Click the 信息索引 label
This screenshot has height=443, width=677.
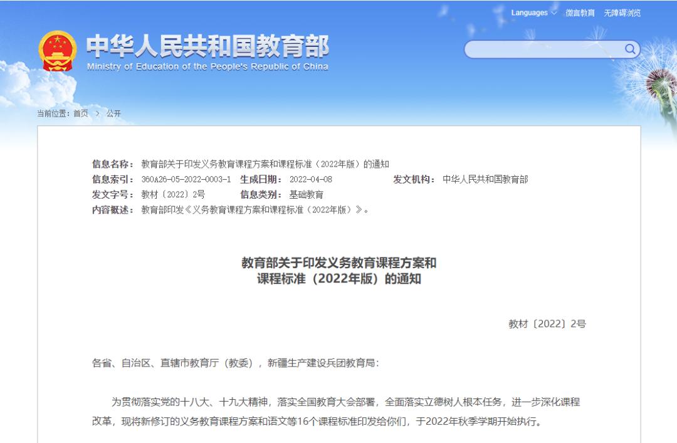[x=113, y=179]
